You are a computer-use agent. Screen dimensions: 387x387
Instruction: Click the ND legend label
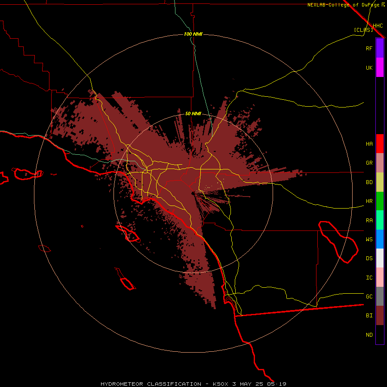369,335
